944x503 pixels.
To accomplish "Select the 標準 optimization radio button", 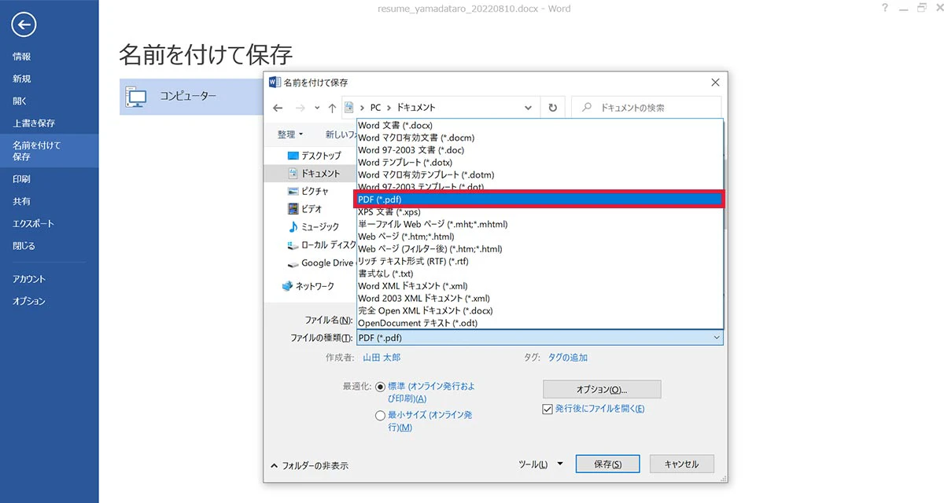I will tap(381, 387).
